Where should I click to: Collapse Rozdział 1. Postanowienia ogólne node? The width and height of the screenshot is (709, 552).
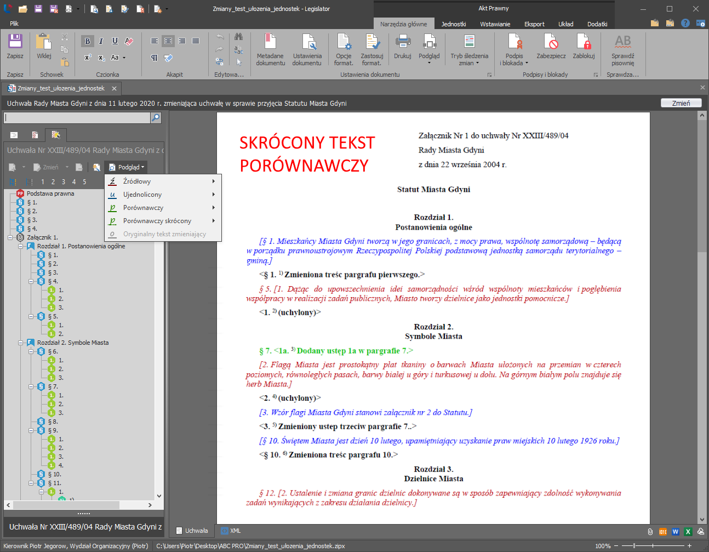pyautogui.click(x=21, y=246)
